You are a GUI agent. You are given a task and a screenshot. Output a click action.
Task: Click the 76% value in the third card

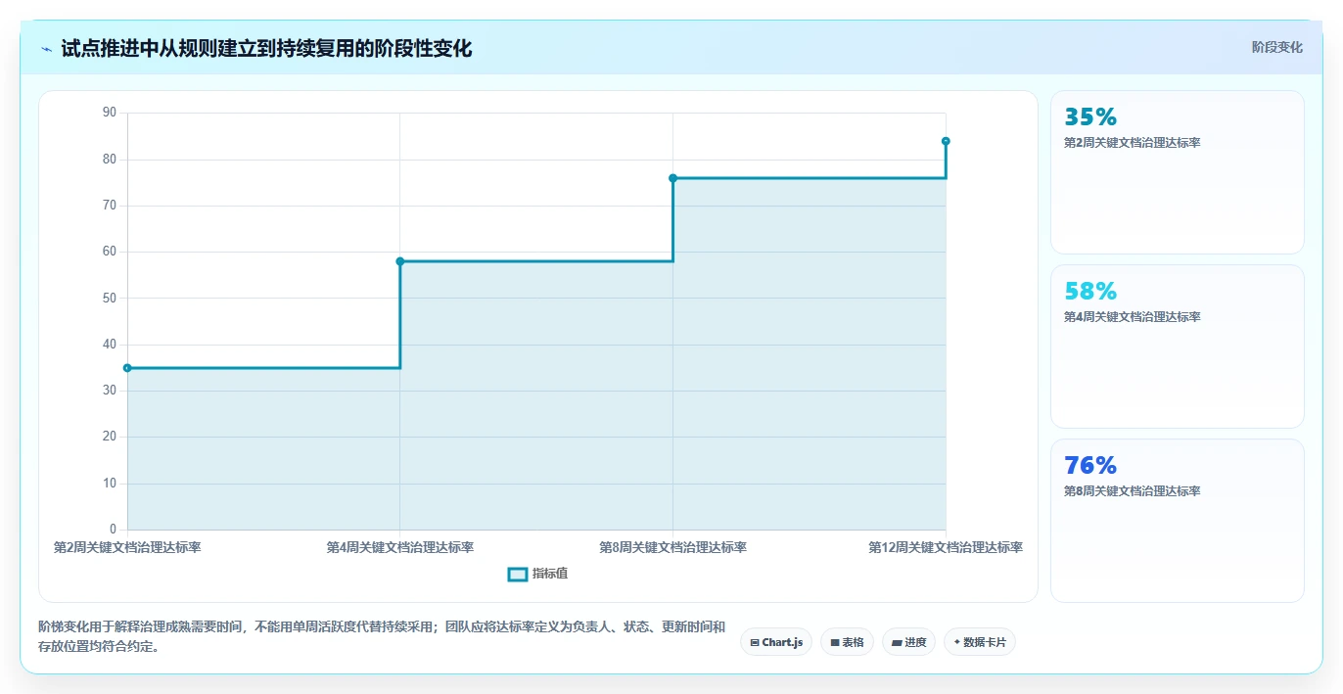pos(1090,466)
